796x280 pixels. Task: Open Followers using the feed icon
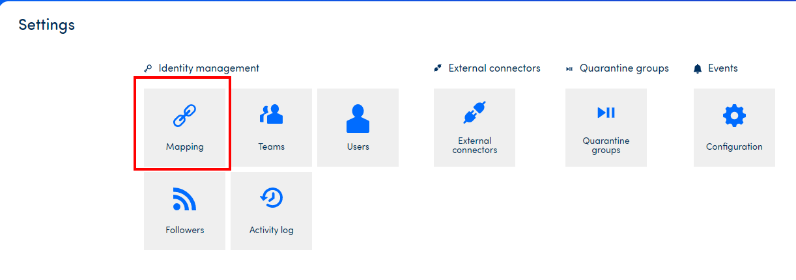184,199
